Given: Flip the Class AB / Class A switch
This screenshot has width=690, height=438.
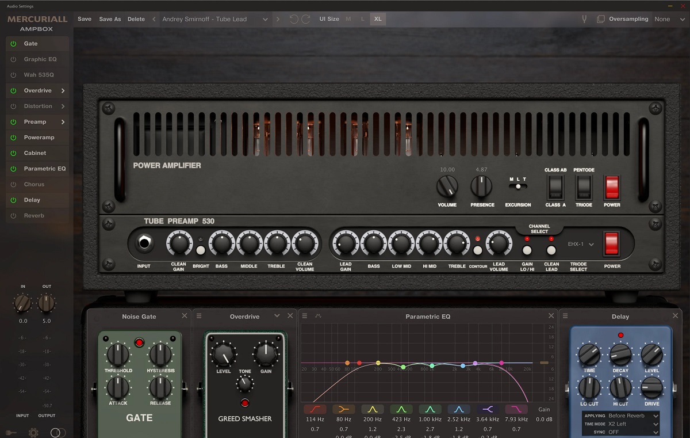Looking at the screenshot, I should pos(555,188).
